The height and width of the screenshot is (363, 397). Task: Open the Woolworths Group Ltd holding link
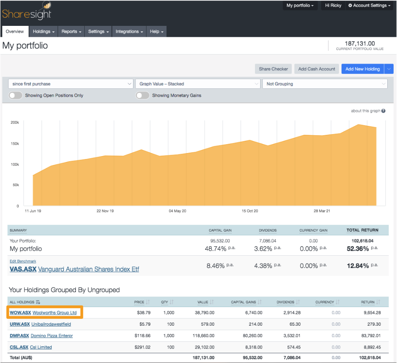pyautogui.click(x=54, y=313)
